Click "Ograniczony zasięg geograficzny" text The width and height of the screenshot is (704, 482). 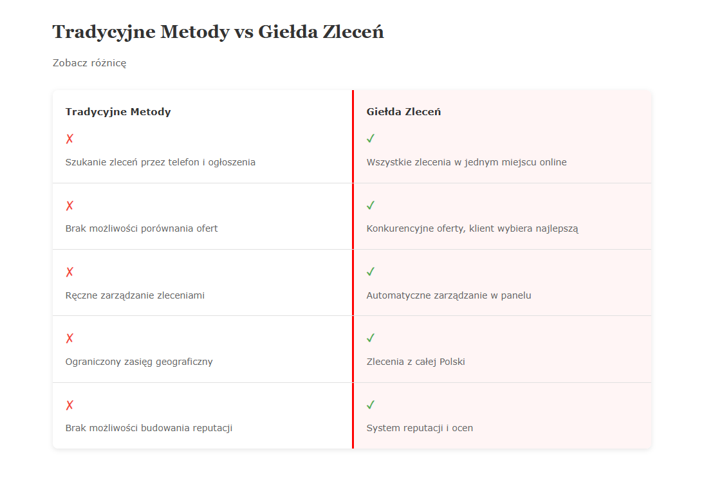point(139,362)
